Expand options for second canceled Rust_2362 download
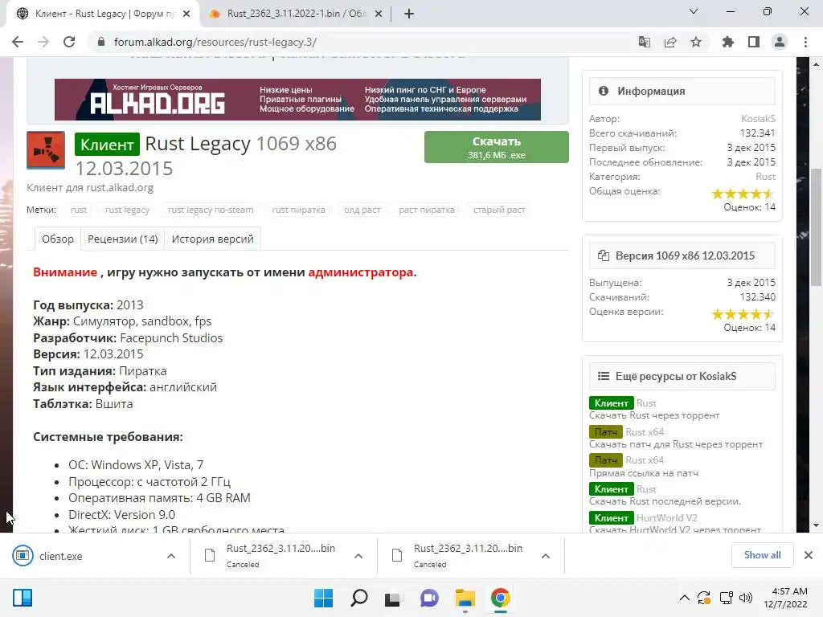Viewport: 823px width, 617px height. [x=546, y=556]
